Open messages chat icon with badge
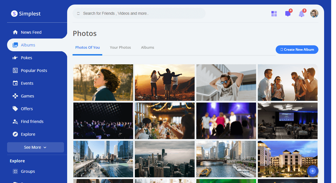The image size is (336, 183). click(x=288, y=14)
